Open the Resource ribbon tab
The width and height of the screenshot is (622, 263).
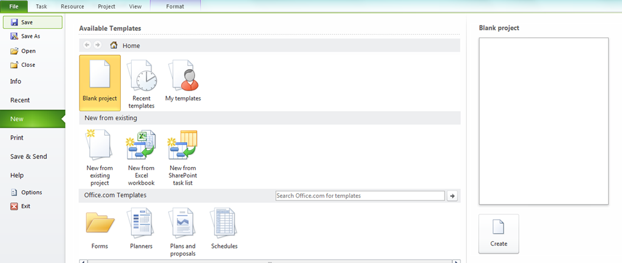pyautogui.click(x=72, y=6)
